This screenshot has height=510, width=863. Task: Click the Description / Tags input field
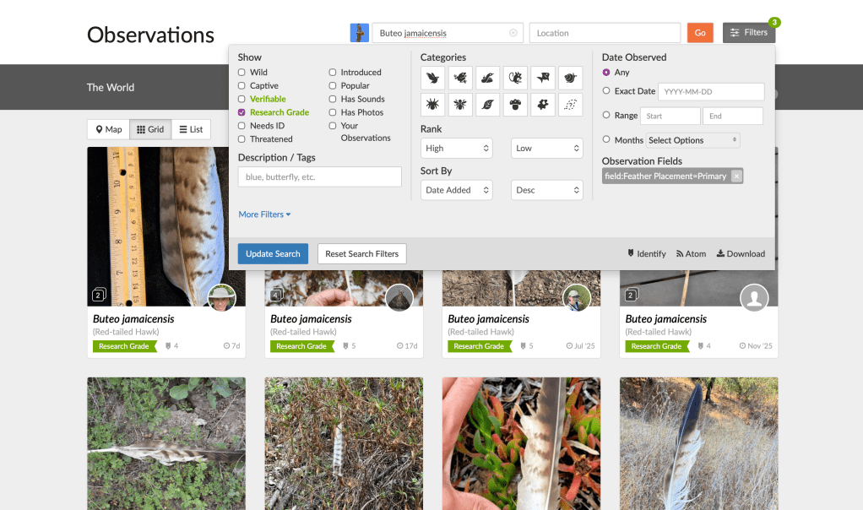pos(319,177)
